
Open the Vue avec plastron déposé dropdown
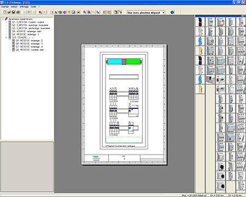[146, 13]
